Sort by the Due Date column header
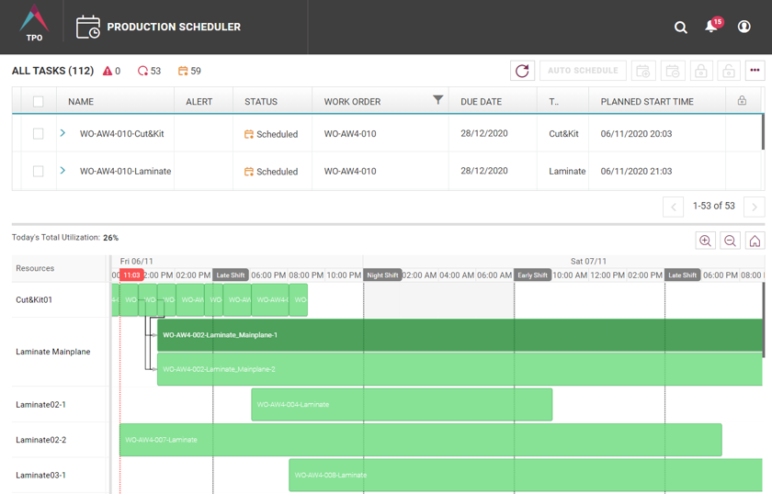 pos(481,102)
